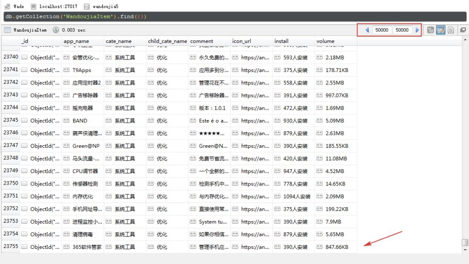Toggle table view mode on
Viewport: 469px width, 264px height.
pos(441,29)
